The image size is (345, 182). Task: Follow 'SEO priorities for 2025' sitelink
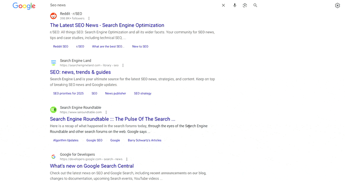click(69, 93)
